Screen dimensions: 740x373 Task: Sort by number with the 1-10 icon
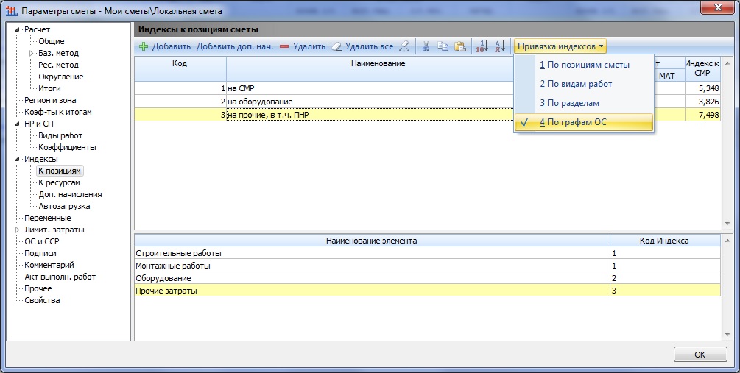pyautogui.click(x=482, y=46)
